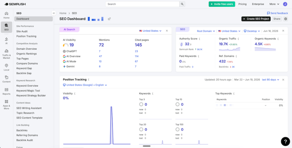The width and height of the screenshot is (292, 148).
Task: Open Desktop device dropdown
Action: pos(252,31)
